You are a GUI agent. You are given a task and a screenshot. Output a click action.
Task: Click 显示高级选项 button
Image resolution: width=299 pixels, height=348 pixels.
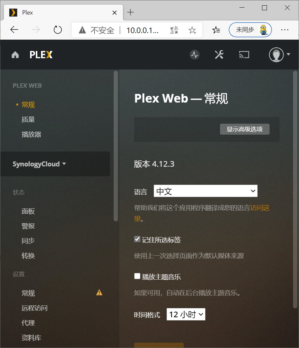pyautogui.click(x=245, y=129)
